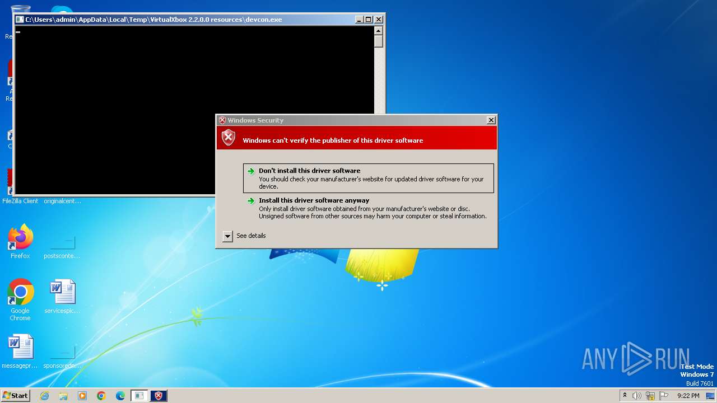
Task: Select the originalcent desktop item label
Action: [x=62, y=201]
